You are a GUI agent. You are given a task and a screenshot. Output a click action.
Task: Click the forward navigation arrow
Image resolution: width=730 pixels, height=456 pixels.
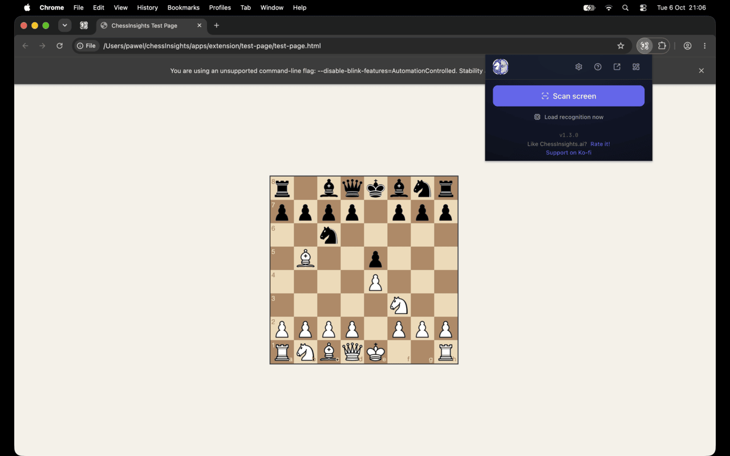42,46
